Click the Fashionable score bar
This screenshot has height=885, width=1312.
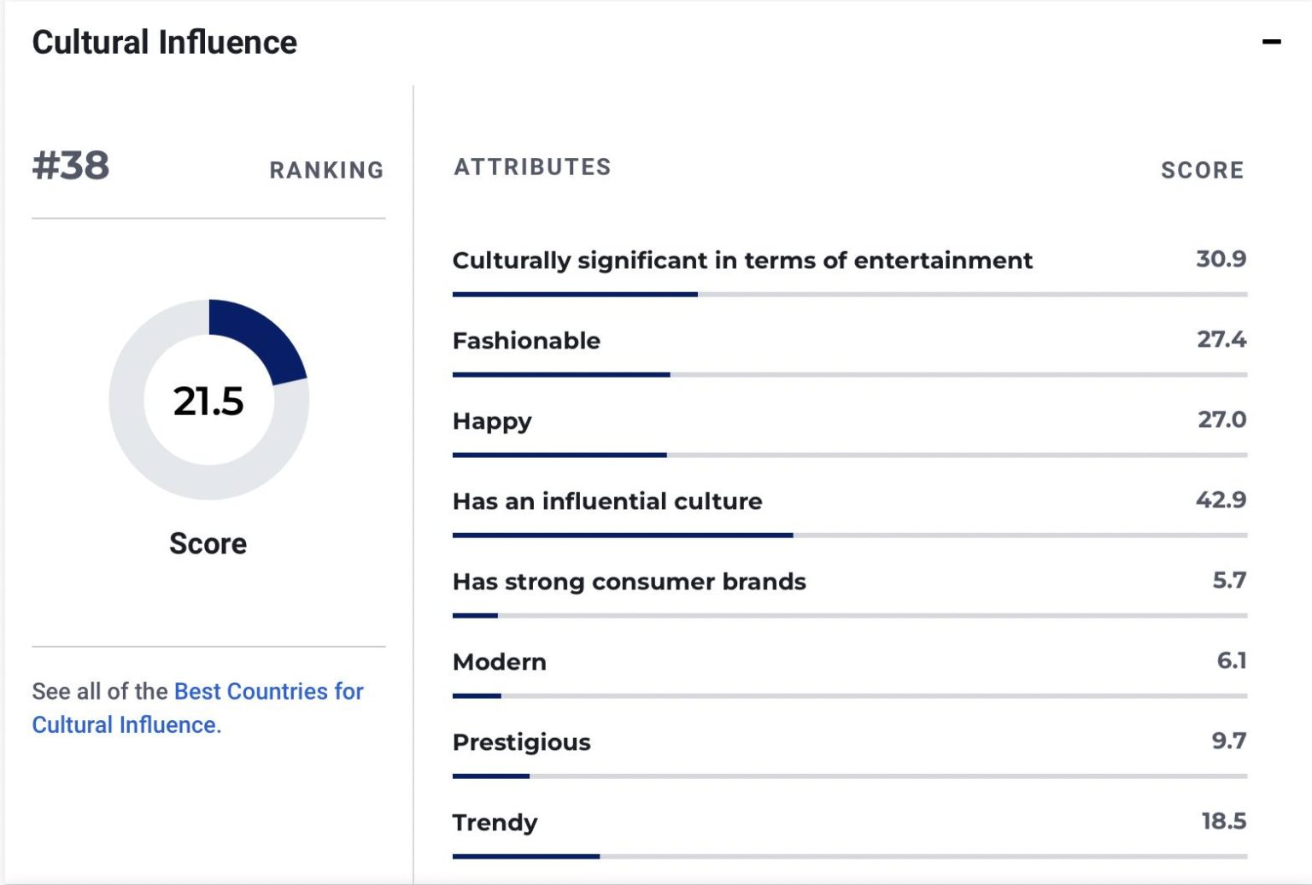click(849, 375)
